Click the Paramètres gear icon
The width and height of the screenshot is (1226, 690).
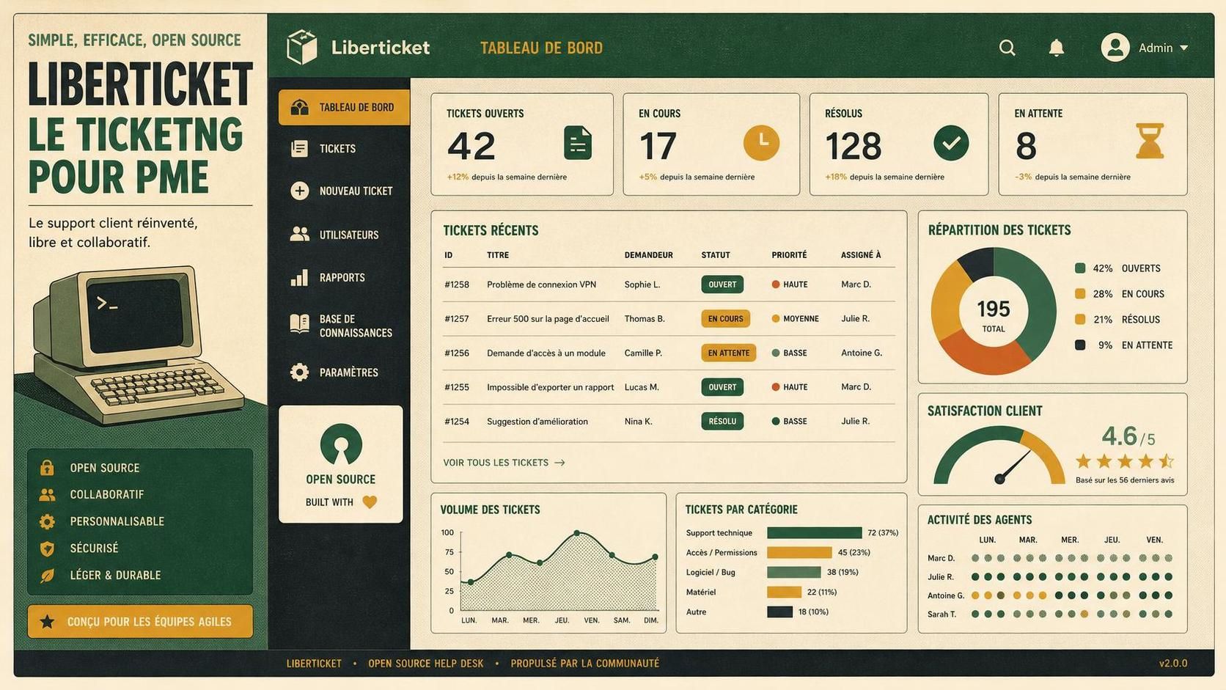[299, 372]
